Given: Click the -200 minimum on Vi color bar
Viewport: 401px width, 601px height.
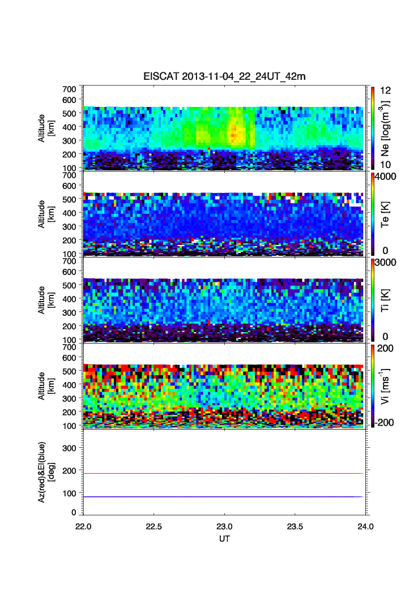Looking at the screenshot, I should pyautogui.click(x=384, y=422).
